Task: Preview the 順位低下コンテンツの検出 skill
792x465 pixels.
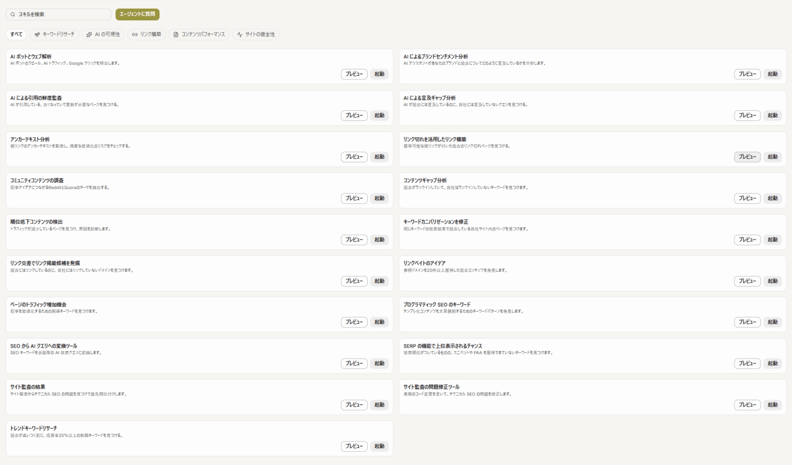Action: (x=354, y=239)
